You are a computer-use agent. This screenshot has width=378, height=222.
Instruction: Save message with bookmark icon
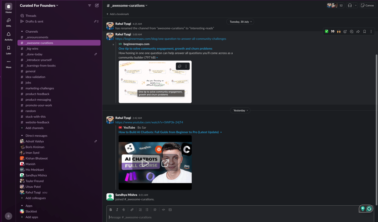pyautogui.click(x=365, y=32)
